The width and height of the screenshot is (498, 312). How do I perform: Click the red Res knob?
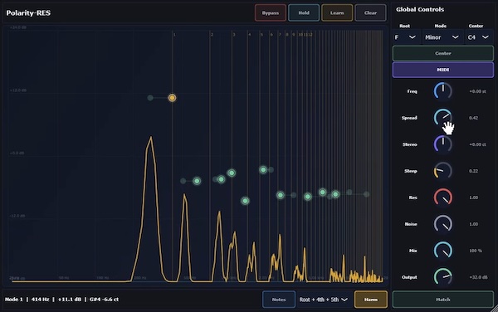443,197
